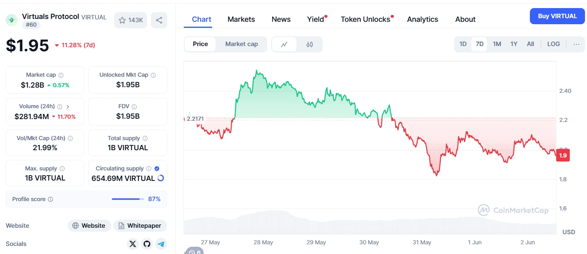The image size is (587, 254).
Task: Open the Volume (24h) info tooltip icon
Action: coord(60,107)
